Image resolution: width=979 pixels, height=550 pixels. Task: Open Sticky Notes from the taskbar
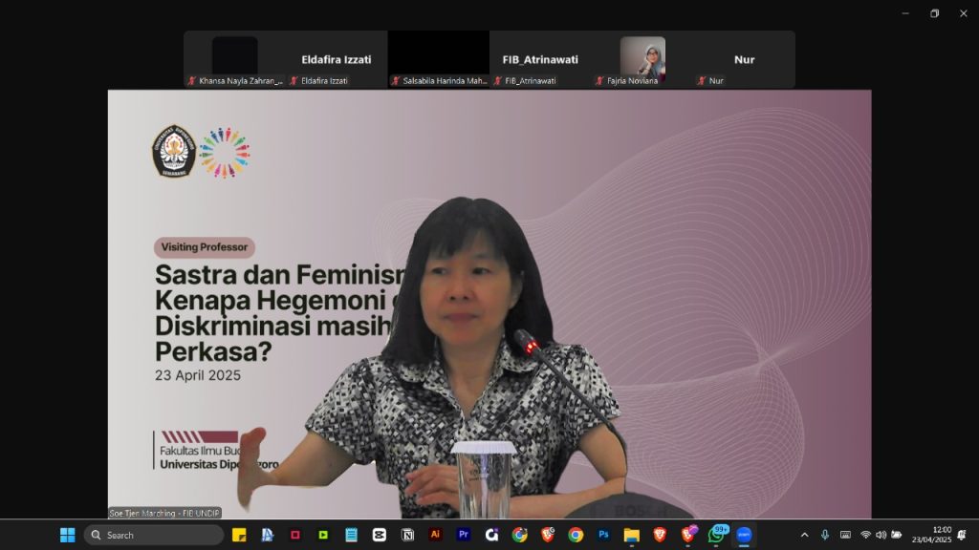point(239,535)
